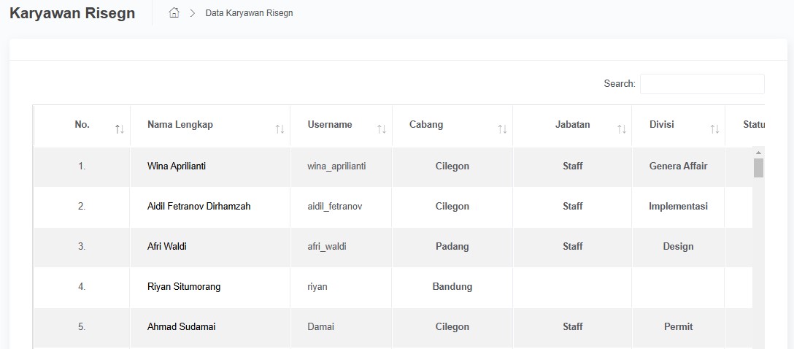This screenshot has width=794, height=349.
Task: Click Riyan Situmorang's Bandung branch cell
Action: pos(452,287)
